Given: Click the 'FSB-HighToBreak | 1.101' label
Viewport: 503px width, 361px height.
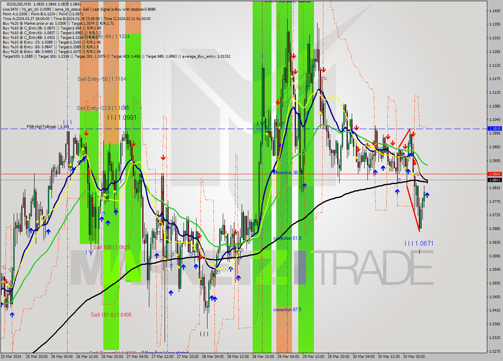Looking at the screenshot, I should pyautogui.click(x=48, y=127).
